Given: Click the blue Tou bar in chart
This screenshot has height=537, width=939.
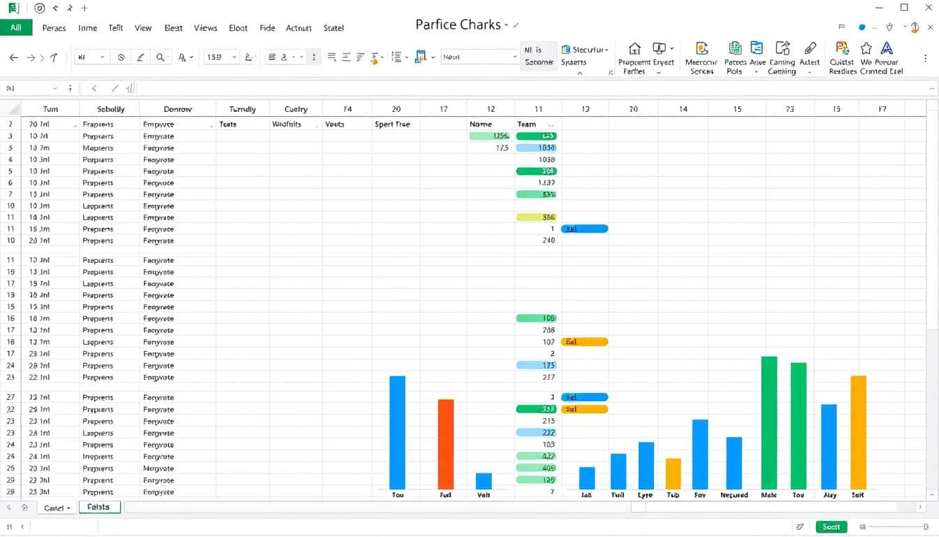Looking at the screenshot, I should tap(398, 432).
